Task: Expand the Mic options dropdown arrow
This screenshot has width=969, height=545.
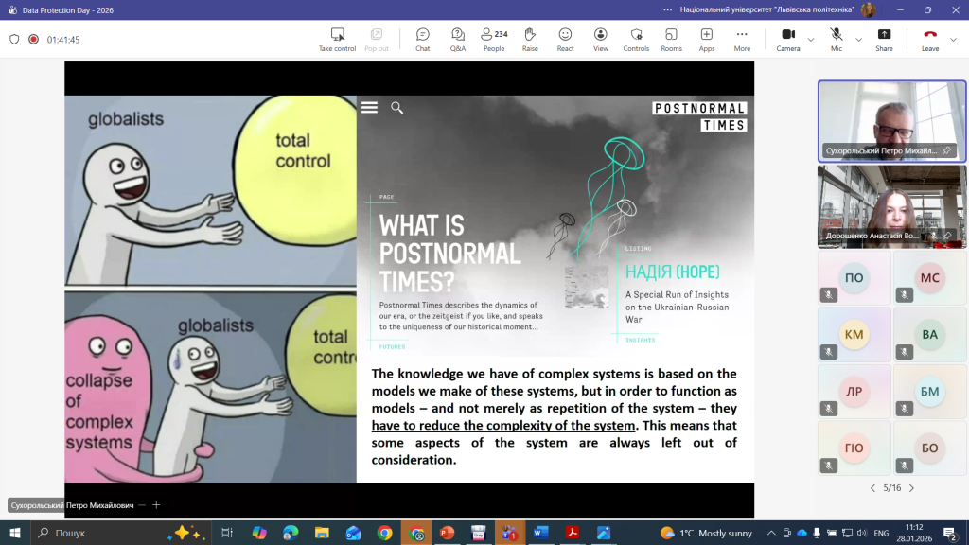Action: tap(858, 40)
